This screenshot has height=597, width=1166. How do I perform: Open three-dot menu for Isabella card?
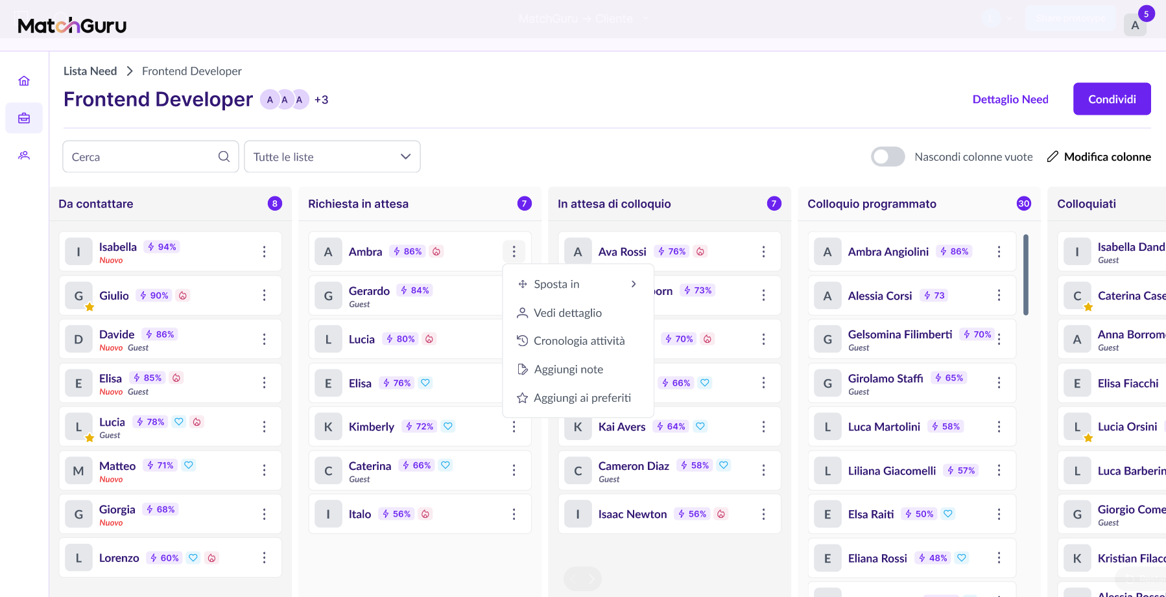[264, 252]
